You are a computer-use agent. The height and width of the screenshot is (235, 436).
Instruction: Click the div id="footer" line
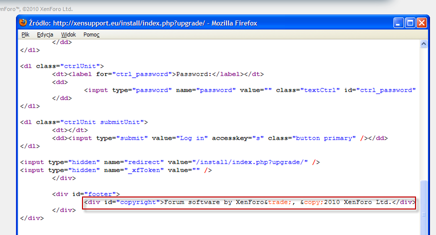click(86, 194)
